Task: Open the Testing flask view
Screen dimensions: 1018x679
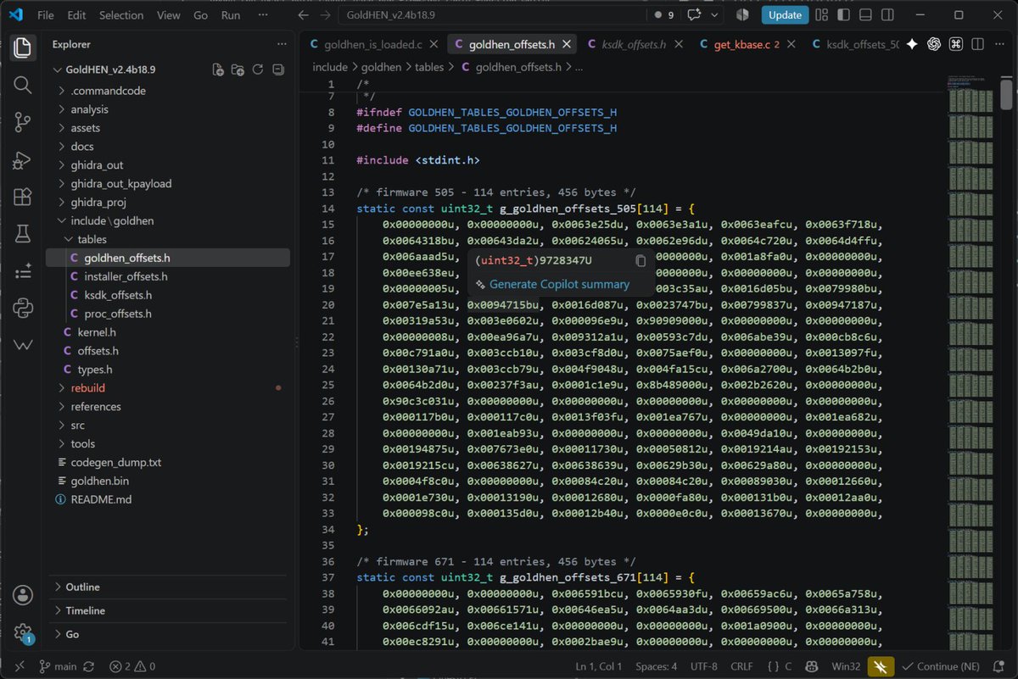Action: pyautogui.click(x=23, y=234)
